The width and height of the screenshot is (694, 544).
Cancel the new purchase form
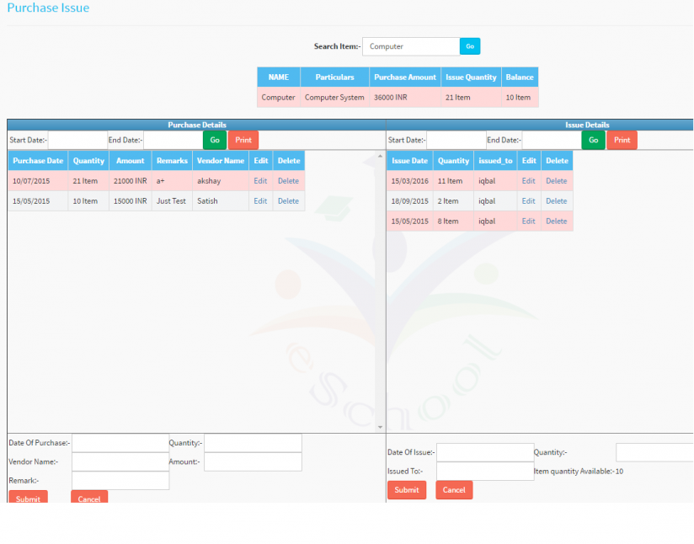(x=88, y=499)
